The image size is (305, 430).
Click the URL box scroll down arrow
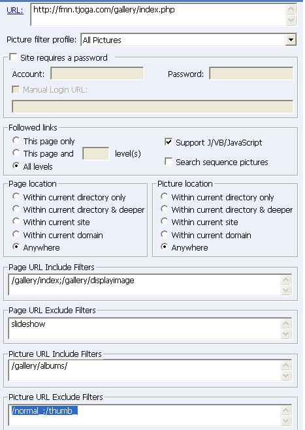click(x=291, y=20)
